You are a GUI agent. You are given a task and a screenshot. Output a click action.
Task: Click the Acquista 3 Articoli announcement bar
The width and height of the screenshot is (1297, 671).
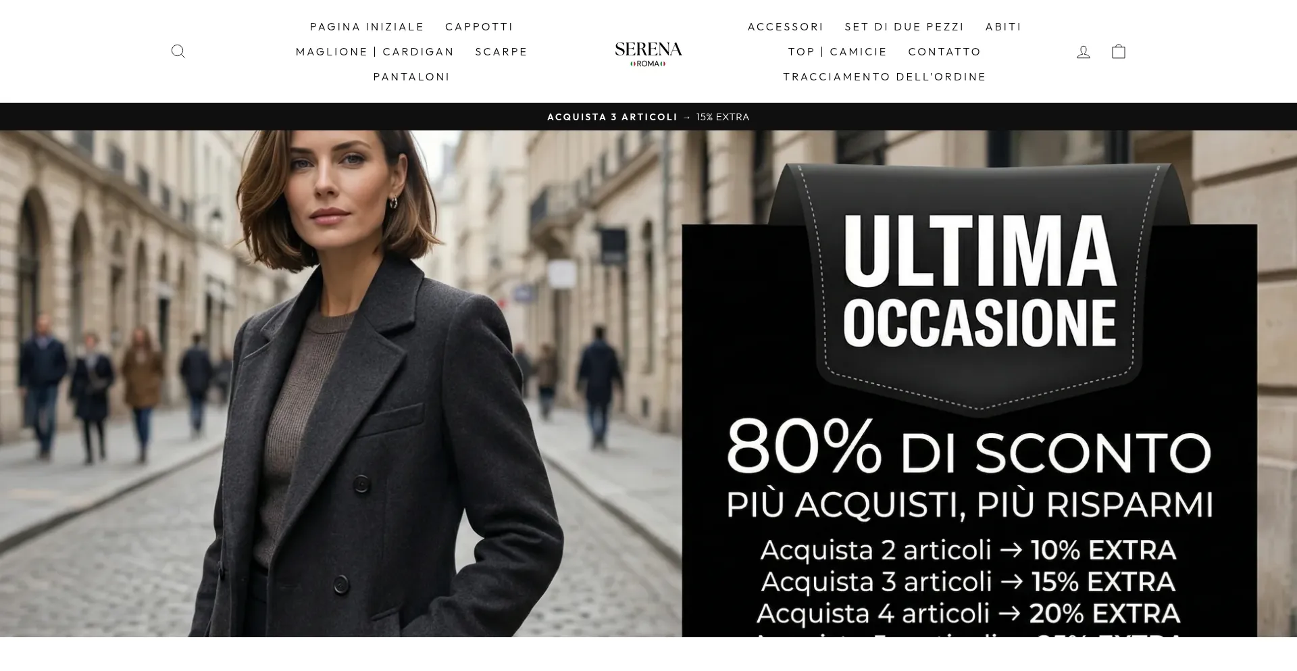tap(648, 117)
